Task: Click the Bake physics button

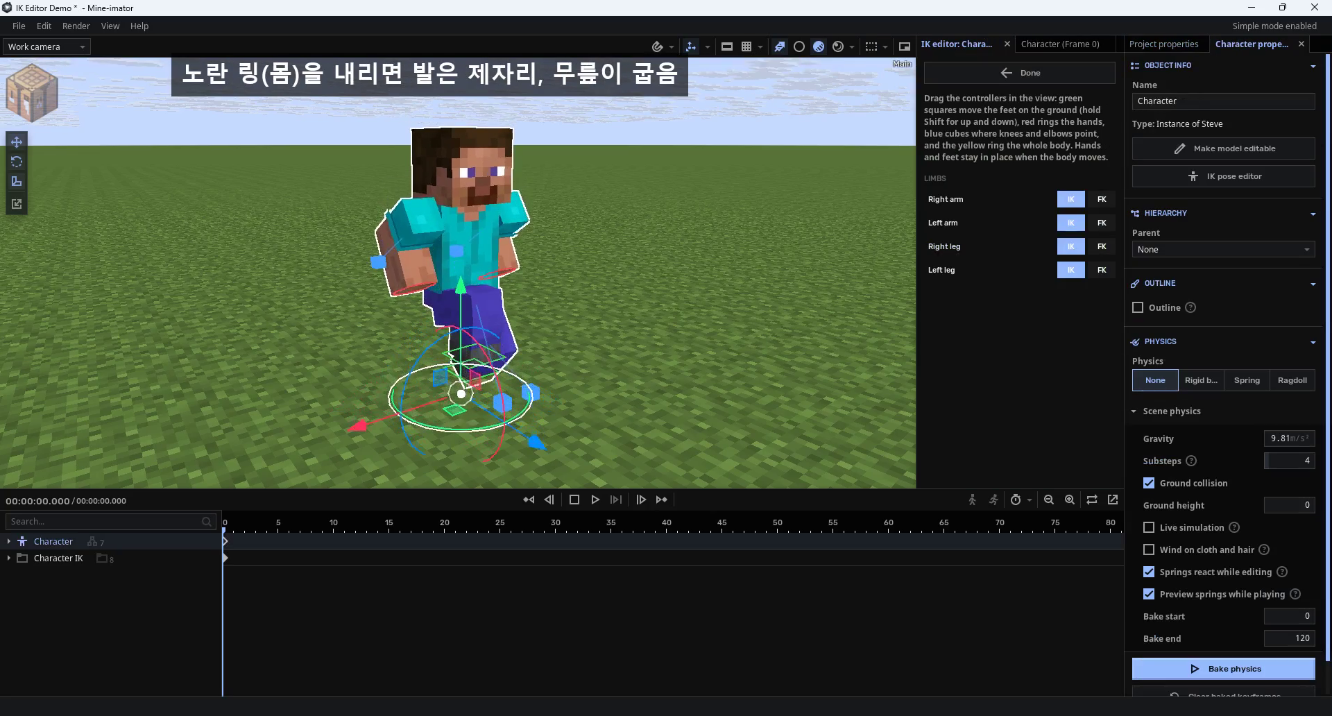Action: pos(1223,669)
